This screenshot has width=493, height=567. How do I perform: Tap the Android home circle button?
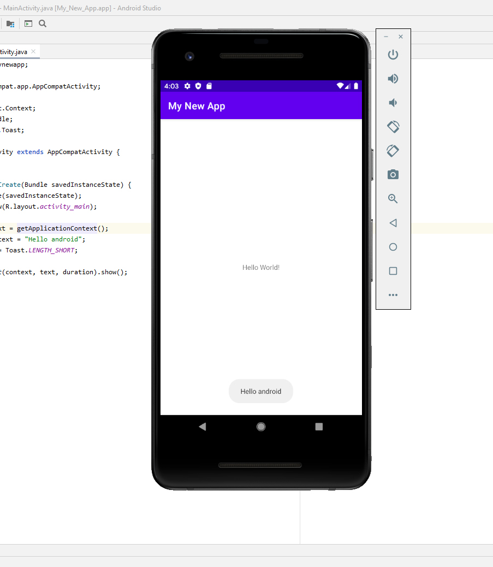tap(260, 427)
